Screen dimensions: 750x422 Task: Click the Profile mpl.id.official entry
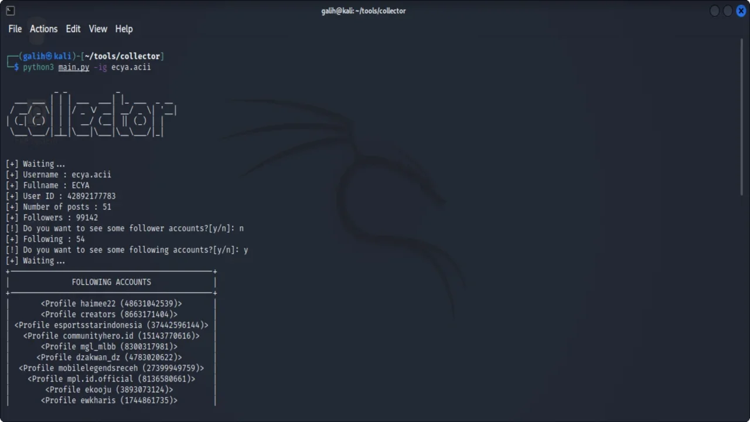coord(111,379)
